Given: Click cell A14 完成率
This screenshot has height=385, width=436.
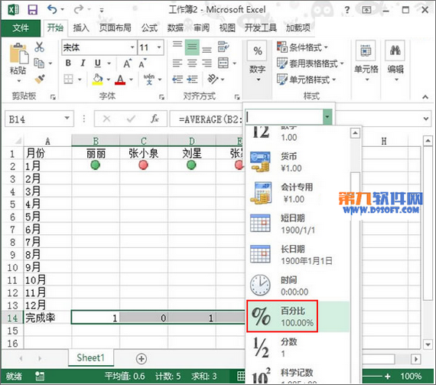Looking at the screenshot, I should (x=47, y=318).
